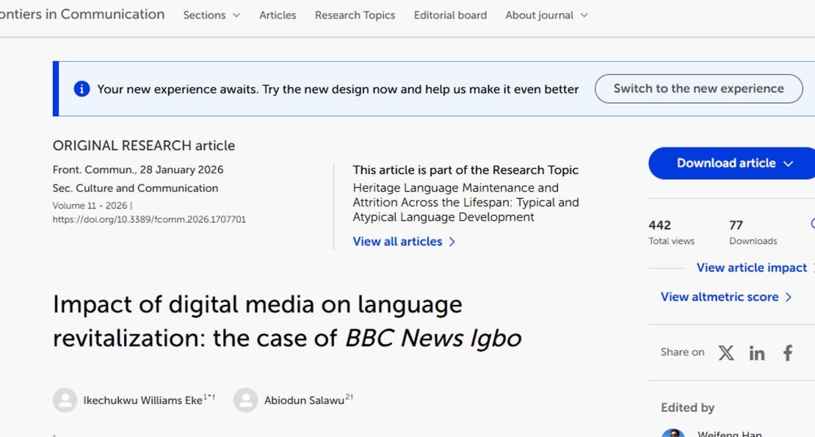Screen dimensions: 815x437
Task: Open View all articles link
Action: [397, 241]
